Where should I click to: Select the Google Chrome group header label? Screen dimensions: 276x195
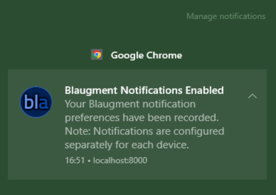pos(146,55)
